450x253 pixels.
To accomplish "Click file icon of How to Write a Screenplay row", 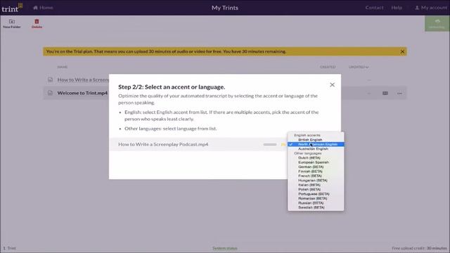I will pyautogui.click(x=50, y=79).
